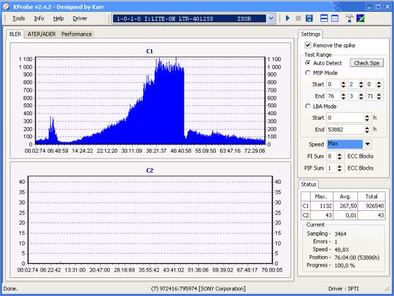This screenshot has width=394, height=296.
Task: Click the PIF Sum value field
Action: pyautogui.click(x=331, y=168)
